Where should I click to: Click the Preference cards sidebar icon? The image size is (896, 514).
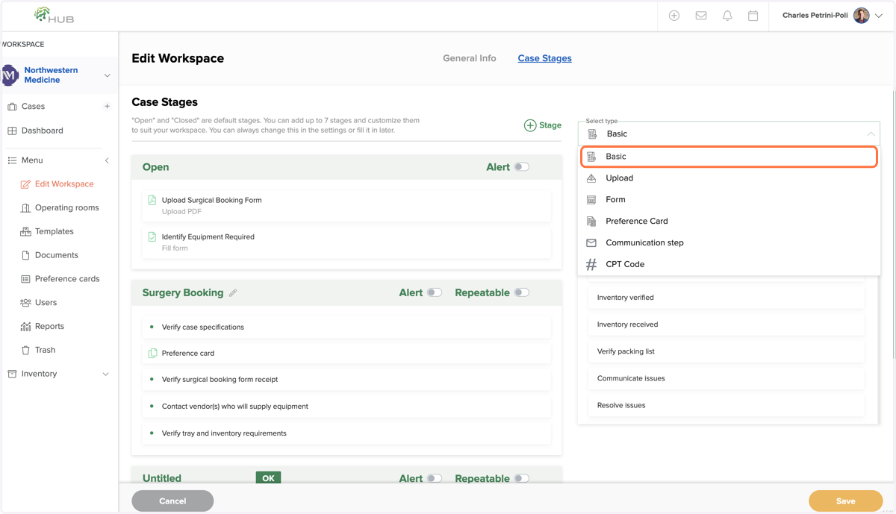pos(25,279)
